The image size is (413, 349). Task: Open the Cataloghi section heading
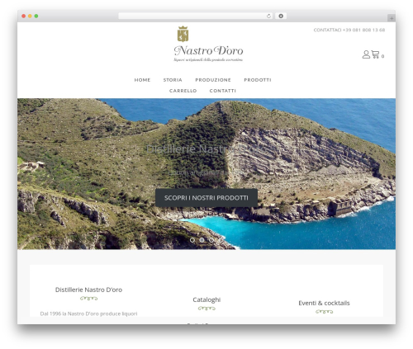(206, 299)
